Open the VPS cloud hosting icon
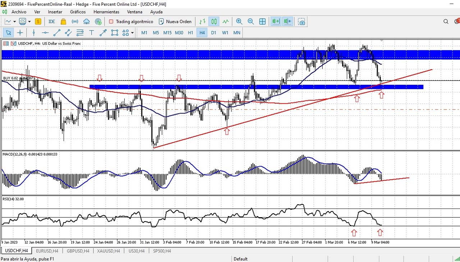460x262 pixels. 87,22
